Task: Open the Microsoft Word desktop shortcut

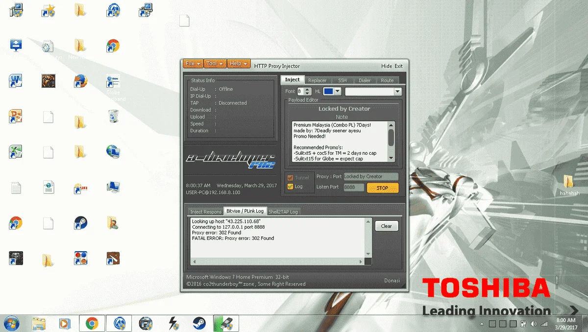Action: tap(16, 81)
